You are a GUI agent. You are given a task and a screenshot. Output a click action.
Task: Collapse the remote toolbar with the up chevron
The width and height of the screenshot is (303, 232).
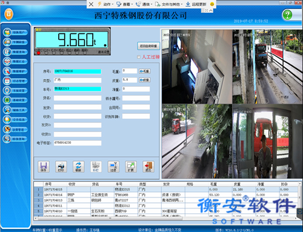211,10
